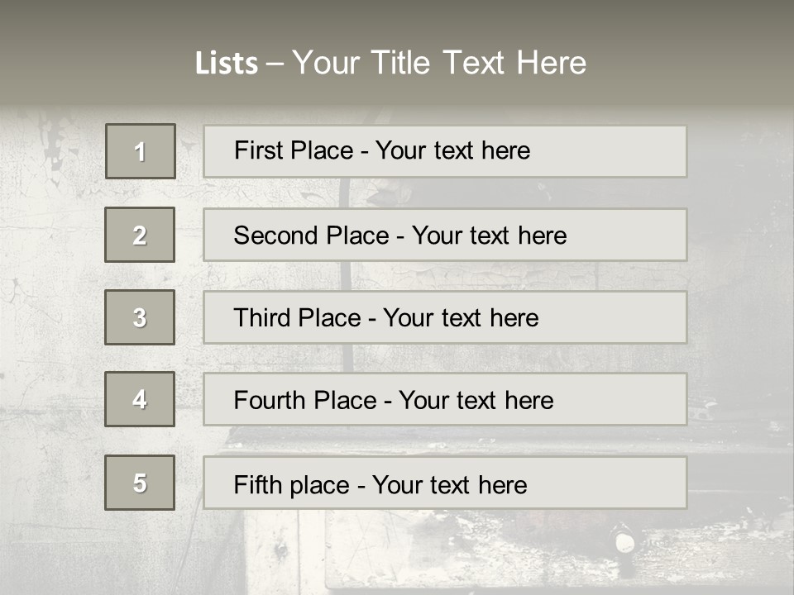Select the number 1 box
Screen dimensions: 794x595
[x=141, y=151]
